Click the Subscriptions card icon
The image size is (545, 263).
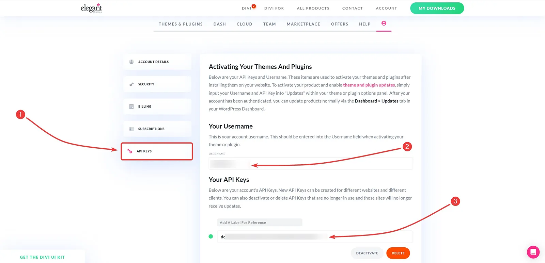131,129
